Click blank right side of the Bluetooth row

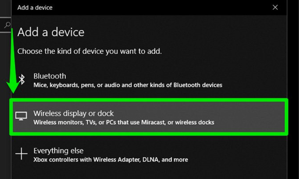(261, 80)
